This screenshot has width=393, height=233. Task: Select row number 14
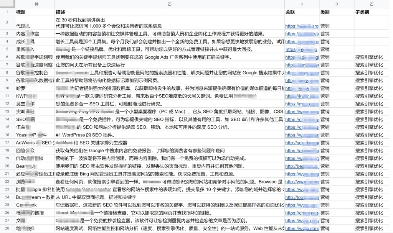coord(7,120)
